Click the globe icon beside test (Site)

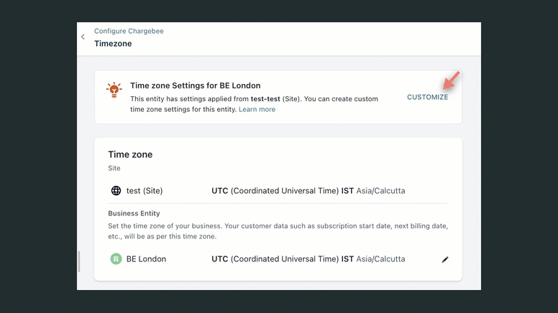point(116,191)
